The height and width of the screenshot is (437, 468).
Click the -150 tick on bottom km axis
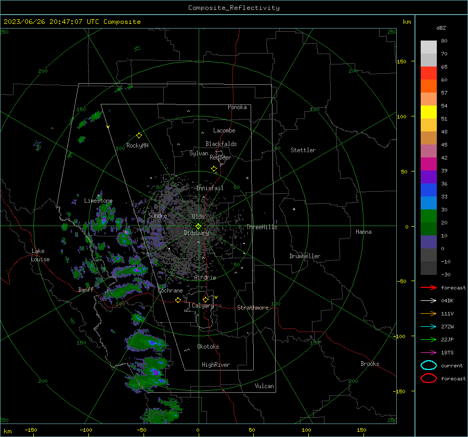(31, 430)
